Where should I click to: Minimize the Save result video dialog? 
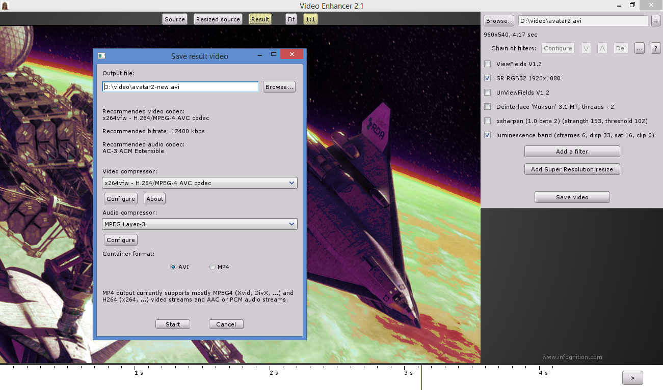[259, 54]
